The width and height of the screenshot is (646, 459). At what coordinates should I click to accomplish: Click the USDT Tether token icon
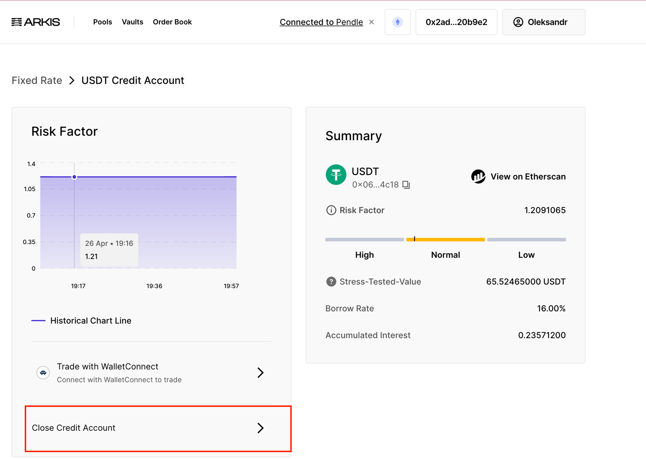pyautogui.click(x=336, y=175)
